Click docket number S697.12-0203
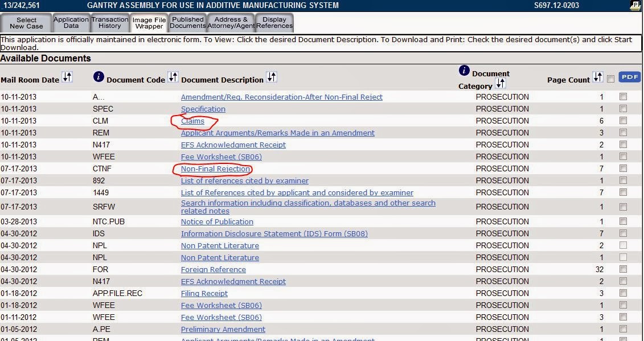Image resolution: width=644 pixels, height=341 pixels. tap(556, 5)
